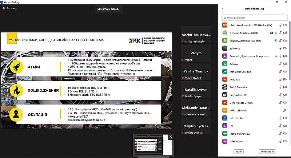291x158 pixels.
Task: Select Marko Malinovskyi's video tile
Action: point(196,35)
